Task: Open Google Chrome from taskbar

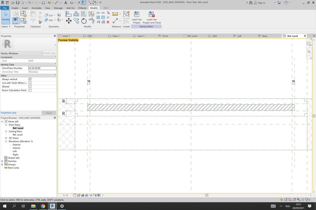Action: point(43,206)
